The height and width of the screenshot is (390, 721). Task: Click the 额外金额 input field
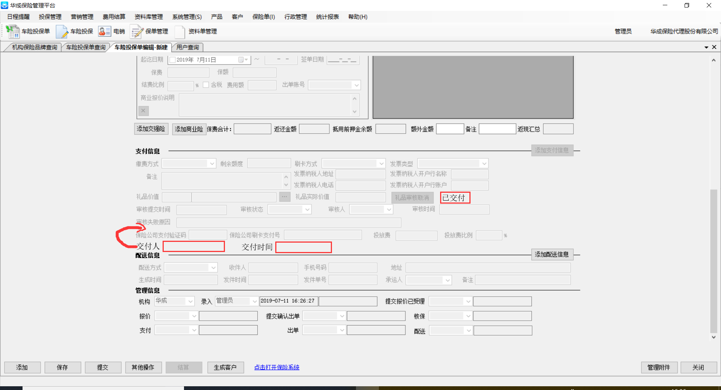pyautogui.click(x=450, y=129)
